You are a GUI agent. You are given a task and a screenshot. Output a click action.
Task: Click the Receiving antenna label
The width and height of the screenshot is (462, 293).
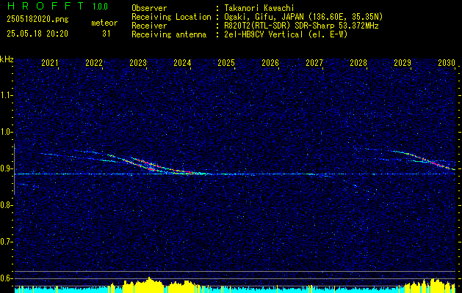coord(169,34)
